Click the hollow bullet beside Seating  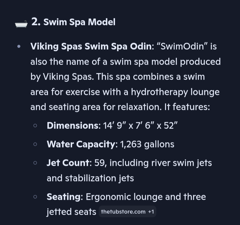coord(35,197)
